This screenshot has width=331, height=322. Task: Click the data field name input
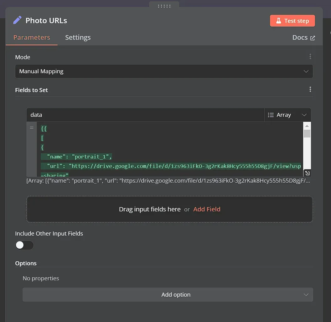[x=94, y=115]
